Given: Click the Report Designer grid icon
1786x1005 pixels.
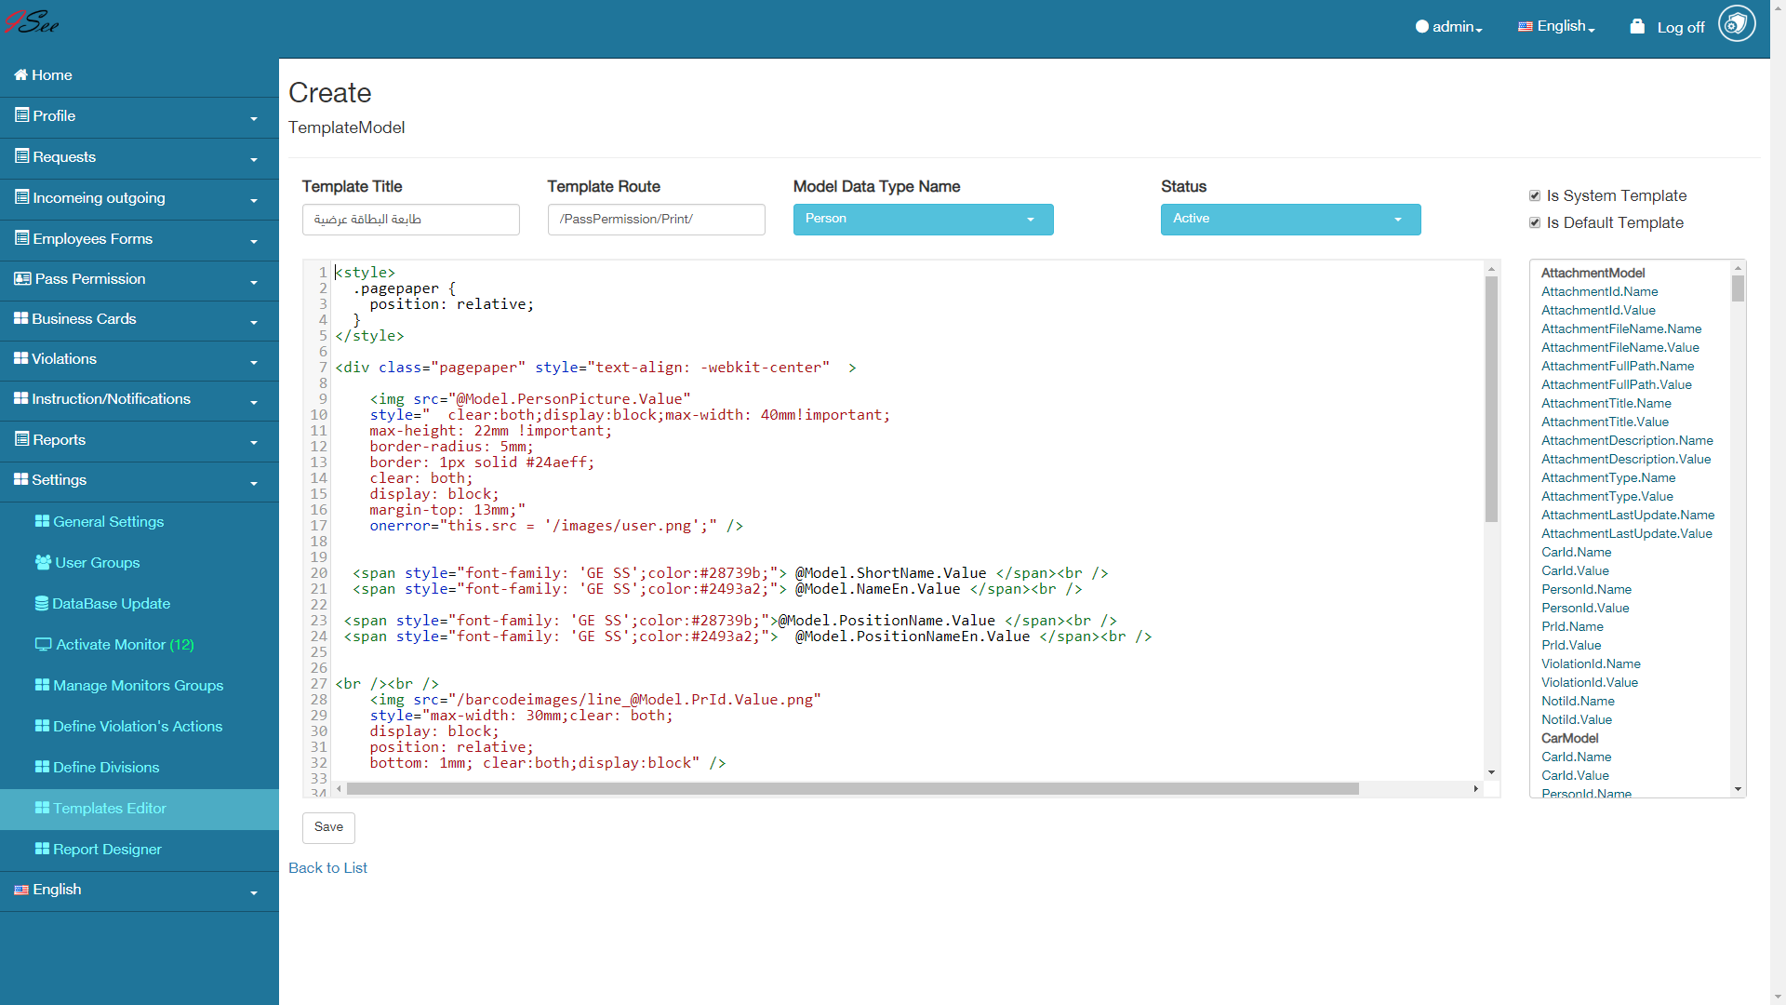Looking at the screenshot, I should point(42,849).
